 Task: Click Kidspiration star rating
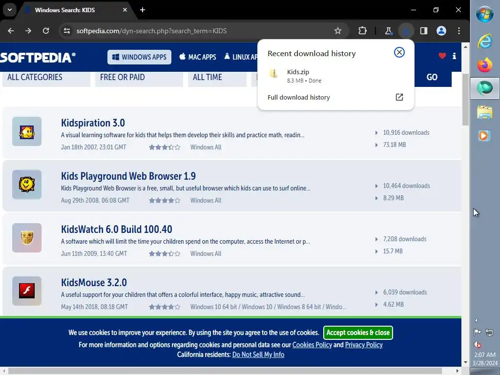pyautogui.click(x=165, y=147)
